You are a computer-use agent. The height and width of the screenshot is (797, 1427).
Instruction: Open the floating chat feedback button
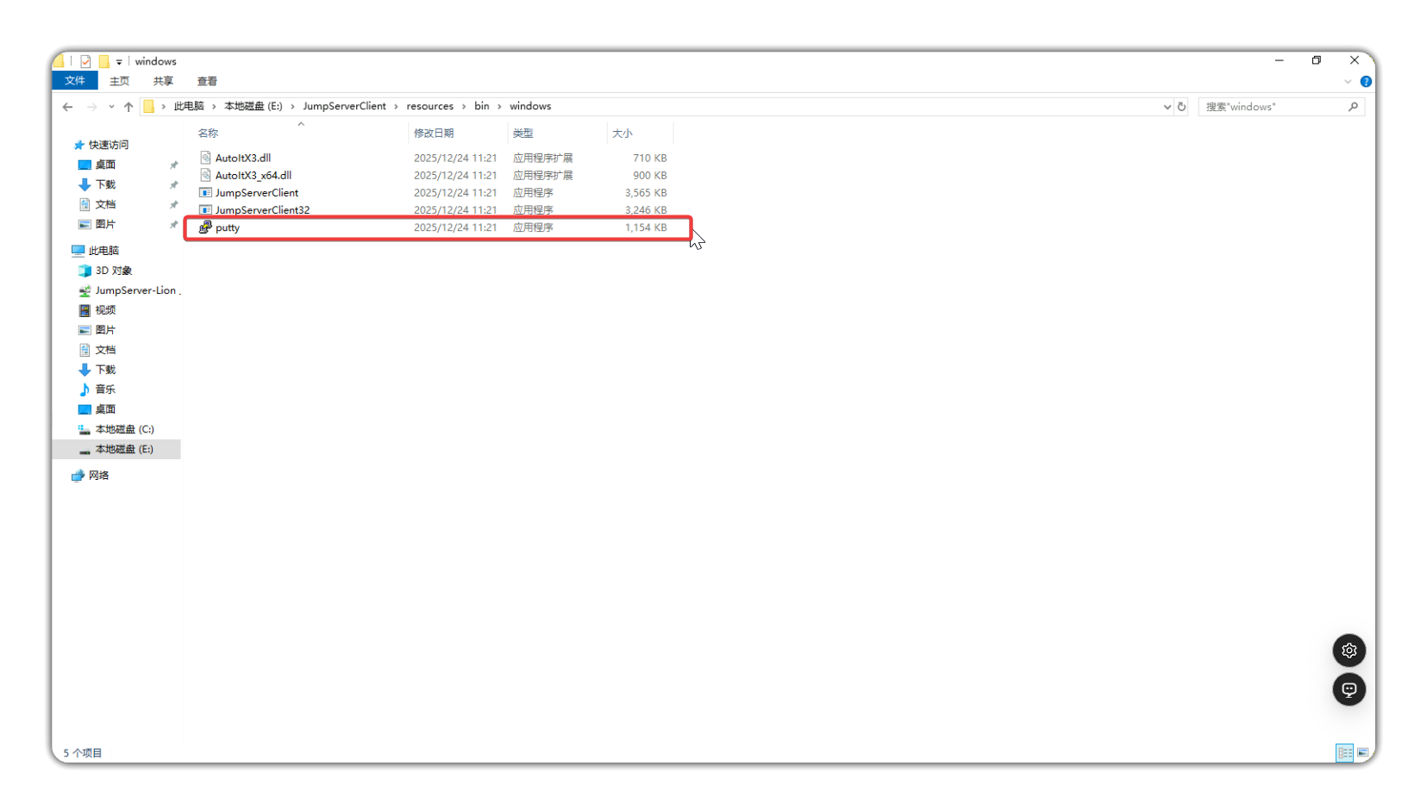(1349, 689)
